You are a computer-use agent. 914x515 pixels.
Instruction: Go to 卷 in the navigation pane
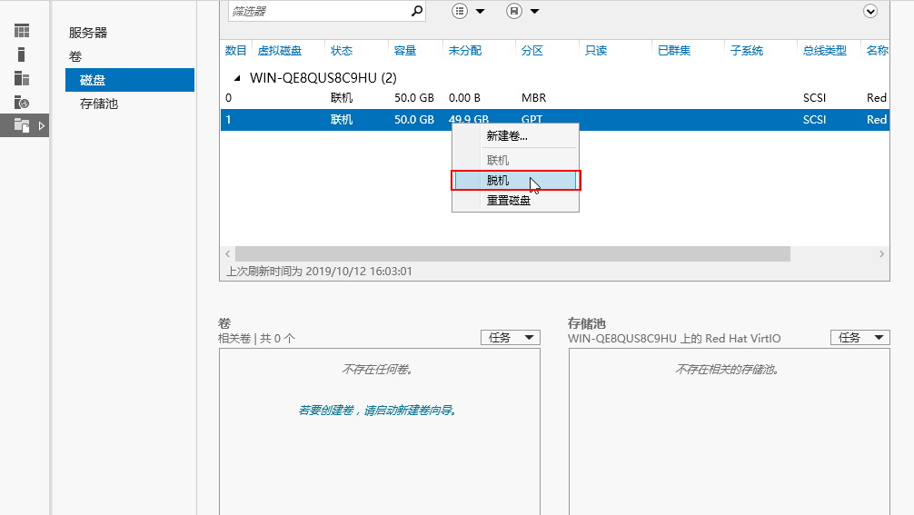[x=75, y=56]
